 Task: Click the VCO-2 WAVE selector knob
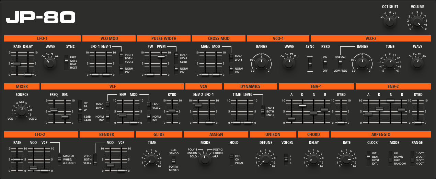point(417,63)
